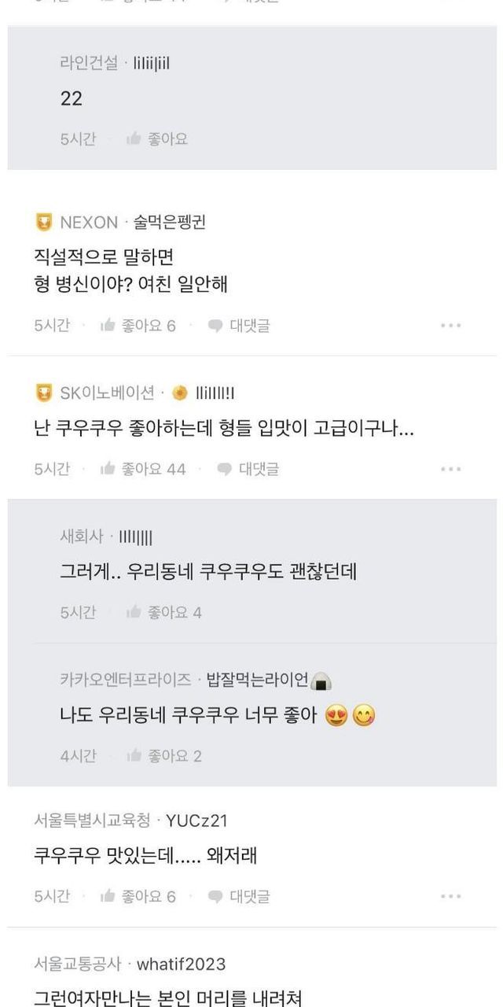This screenshot has width=503, height=1007.
Task: Click the SK이노베이션 company badge icon
Action: pos(44,393)
